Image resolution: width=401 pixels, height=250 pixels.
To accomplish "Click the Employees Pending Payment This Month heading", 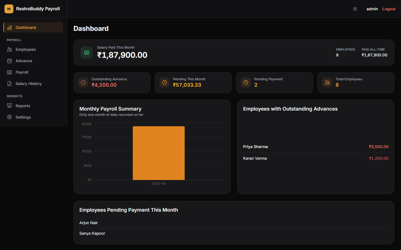I will (129, 210).
